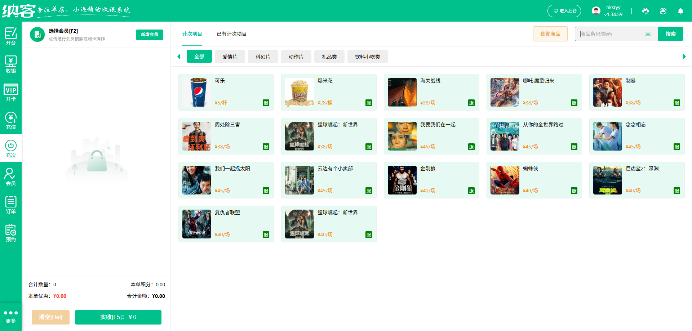
Task: Filter by 饮料小吃类 category
Action: tap(368, 57)
